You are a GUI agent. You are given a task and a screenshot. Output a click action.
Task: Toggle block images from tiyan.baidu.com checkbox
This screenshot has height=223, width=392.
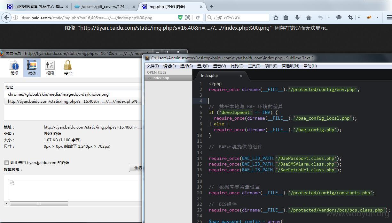6,163
